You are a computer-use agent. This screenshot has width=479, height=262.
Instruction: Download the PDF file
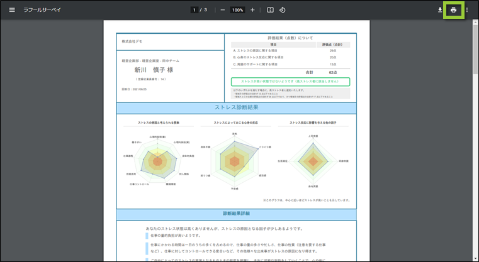tap(439, 10)
